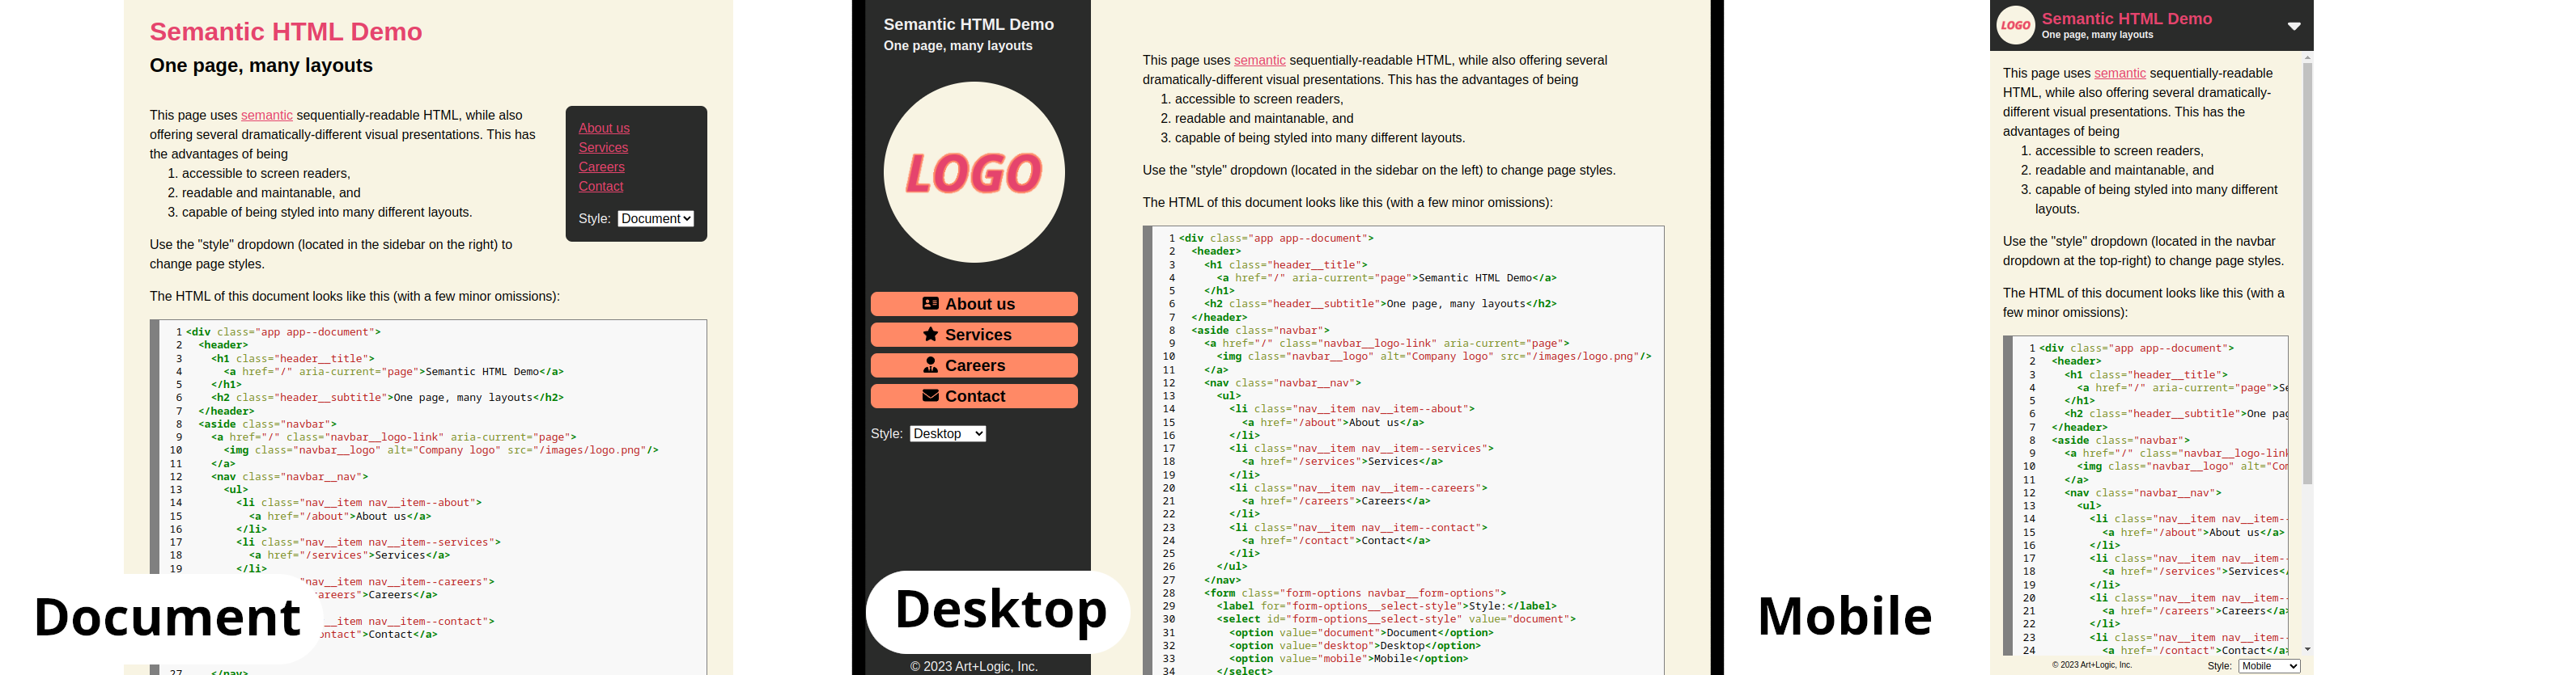The image size is (2576, 675).
Task: Click the person icon on Desktop Careers button
Action: pyautogui.click(x=930, y=365)
